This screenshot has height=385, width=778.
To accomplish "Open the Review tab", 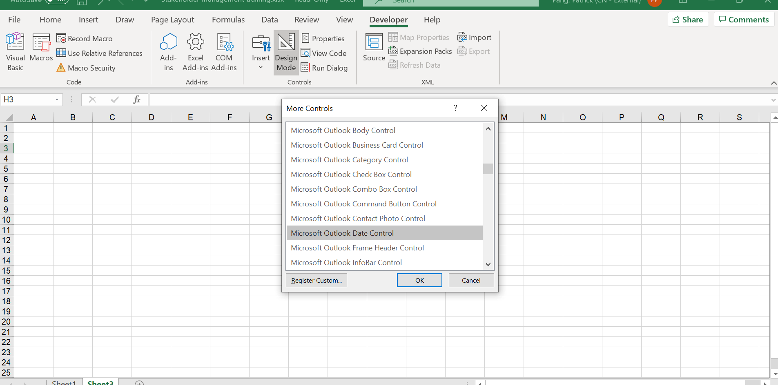I will coord(307,20).
